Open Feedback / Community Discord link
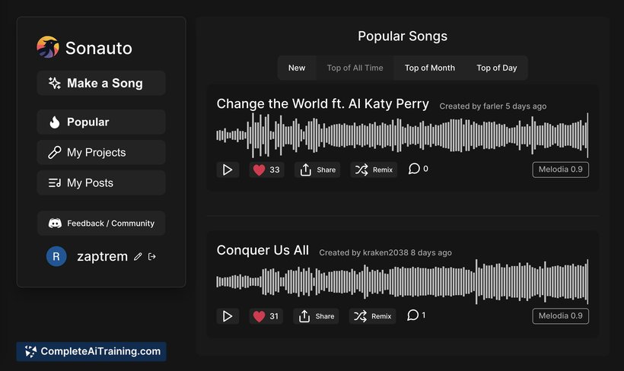 101,223
